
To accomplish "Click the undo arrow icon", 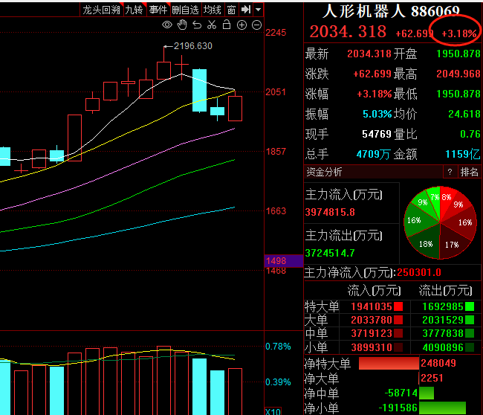I will coord(197,25).
